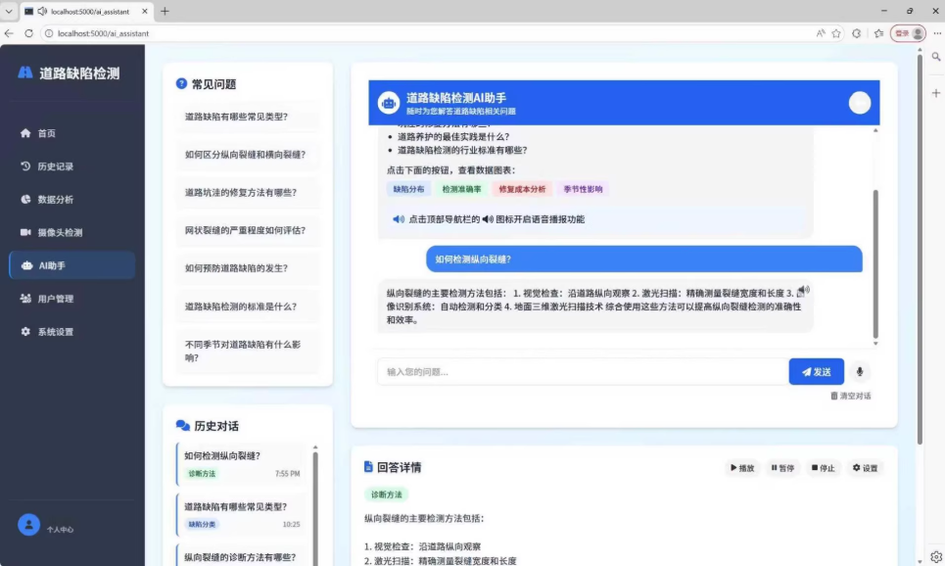Send the message with 发送 button
Screen dimensions: 945x566
click(816, 371)
